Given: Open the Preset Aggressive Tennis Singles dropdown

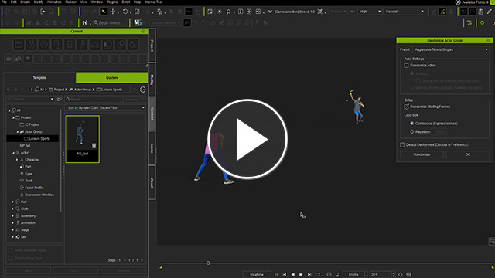Looking at the screenshot, I should coord(451,49).
